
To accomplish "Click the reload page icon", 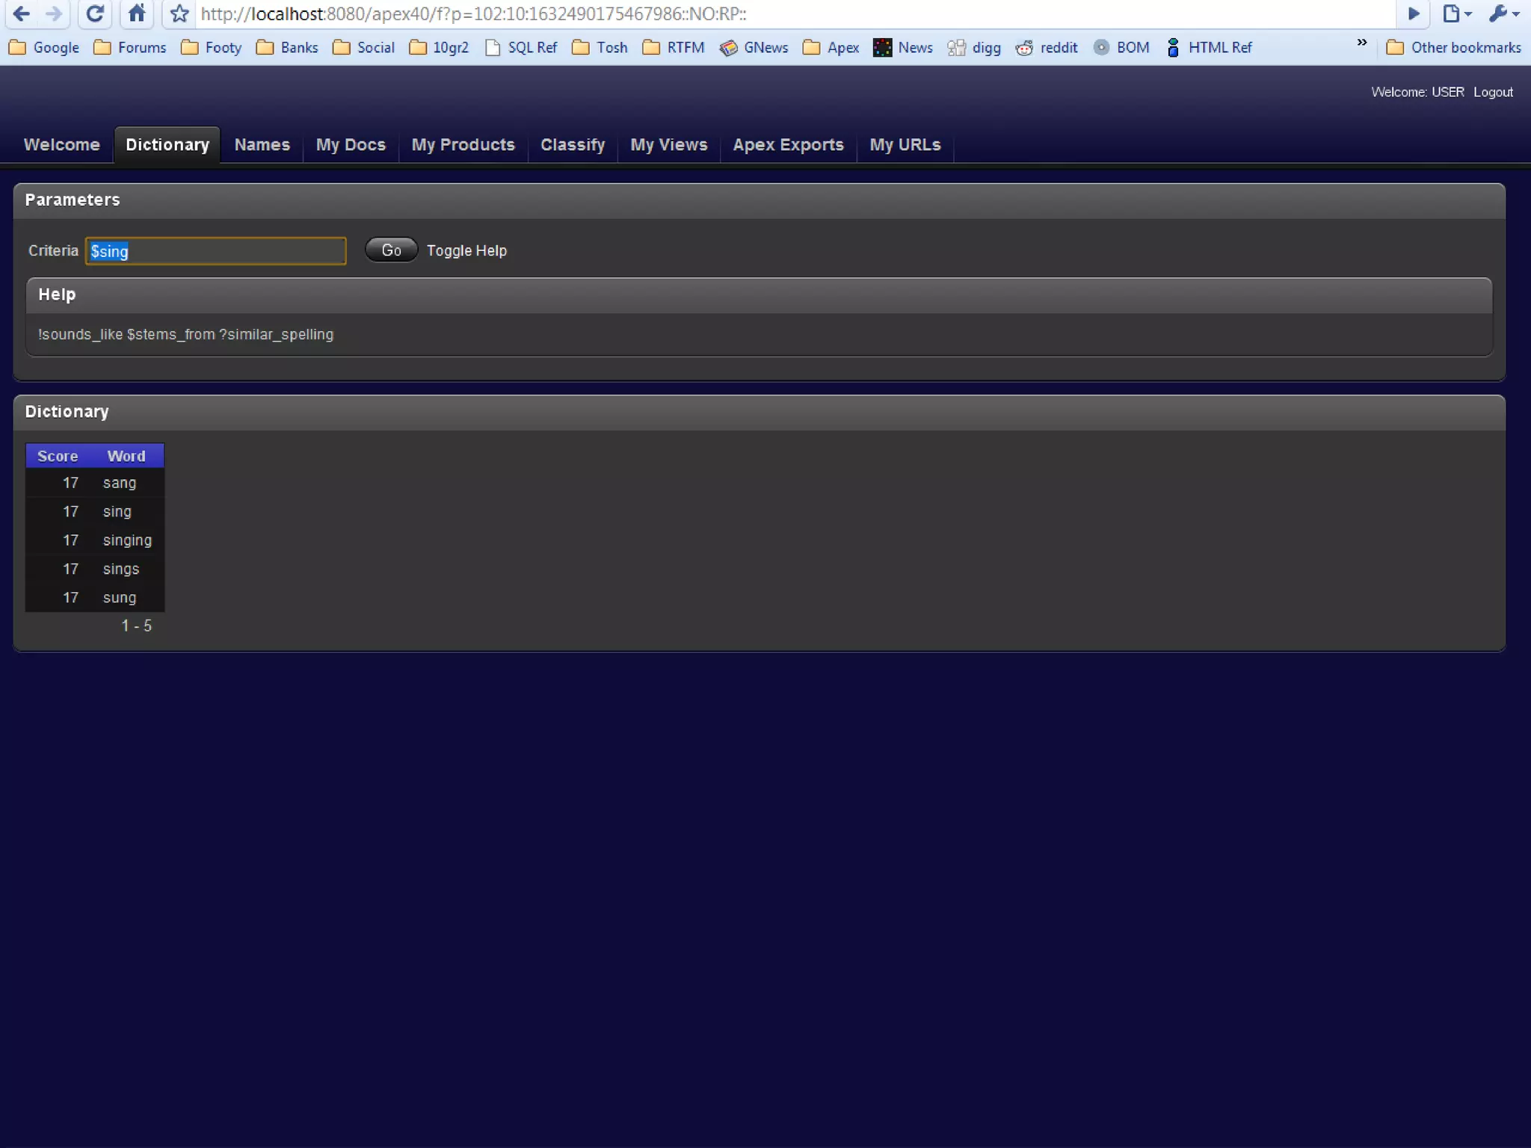I will [x=94, y=13].
